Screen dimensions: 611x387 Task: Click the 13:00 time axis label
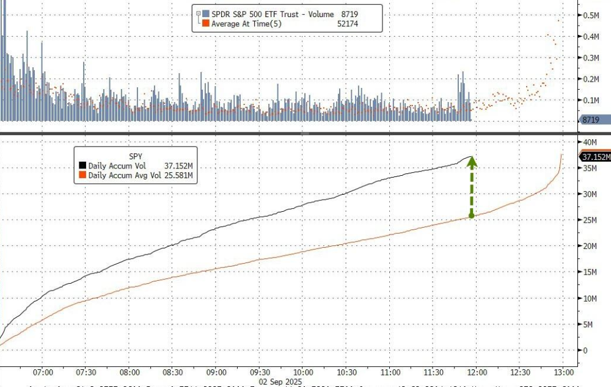563,372
